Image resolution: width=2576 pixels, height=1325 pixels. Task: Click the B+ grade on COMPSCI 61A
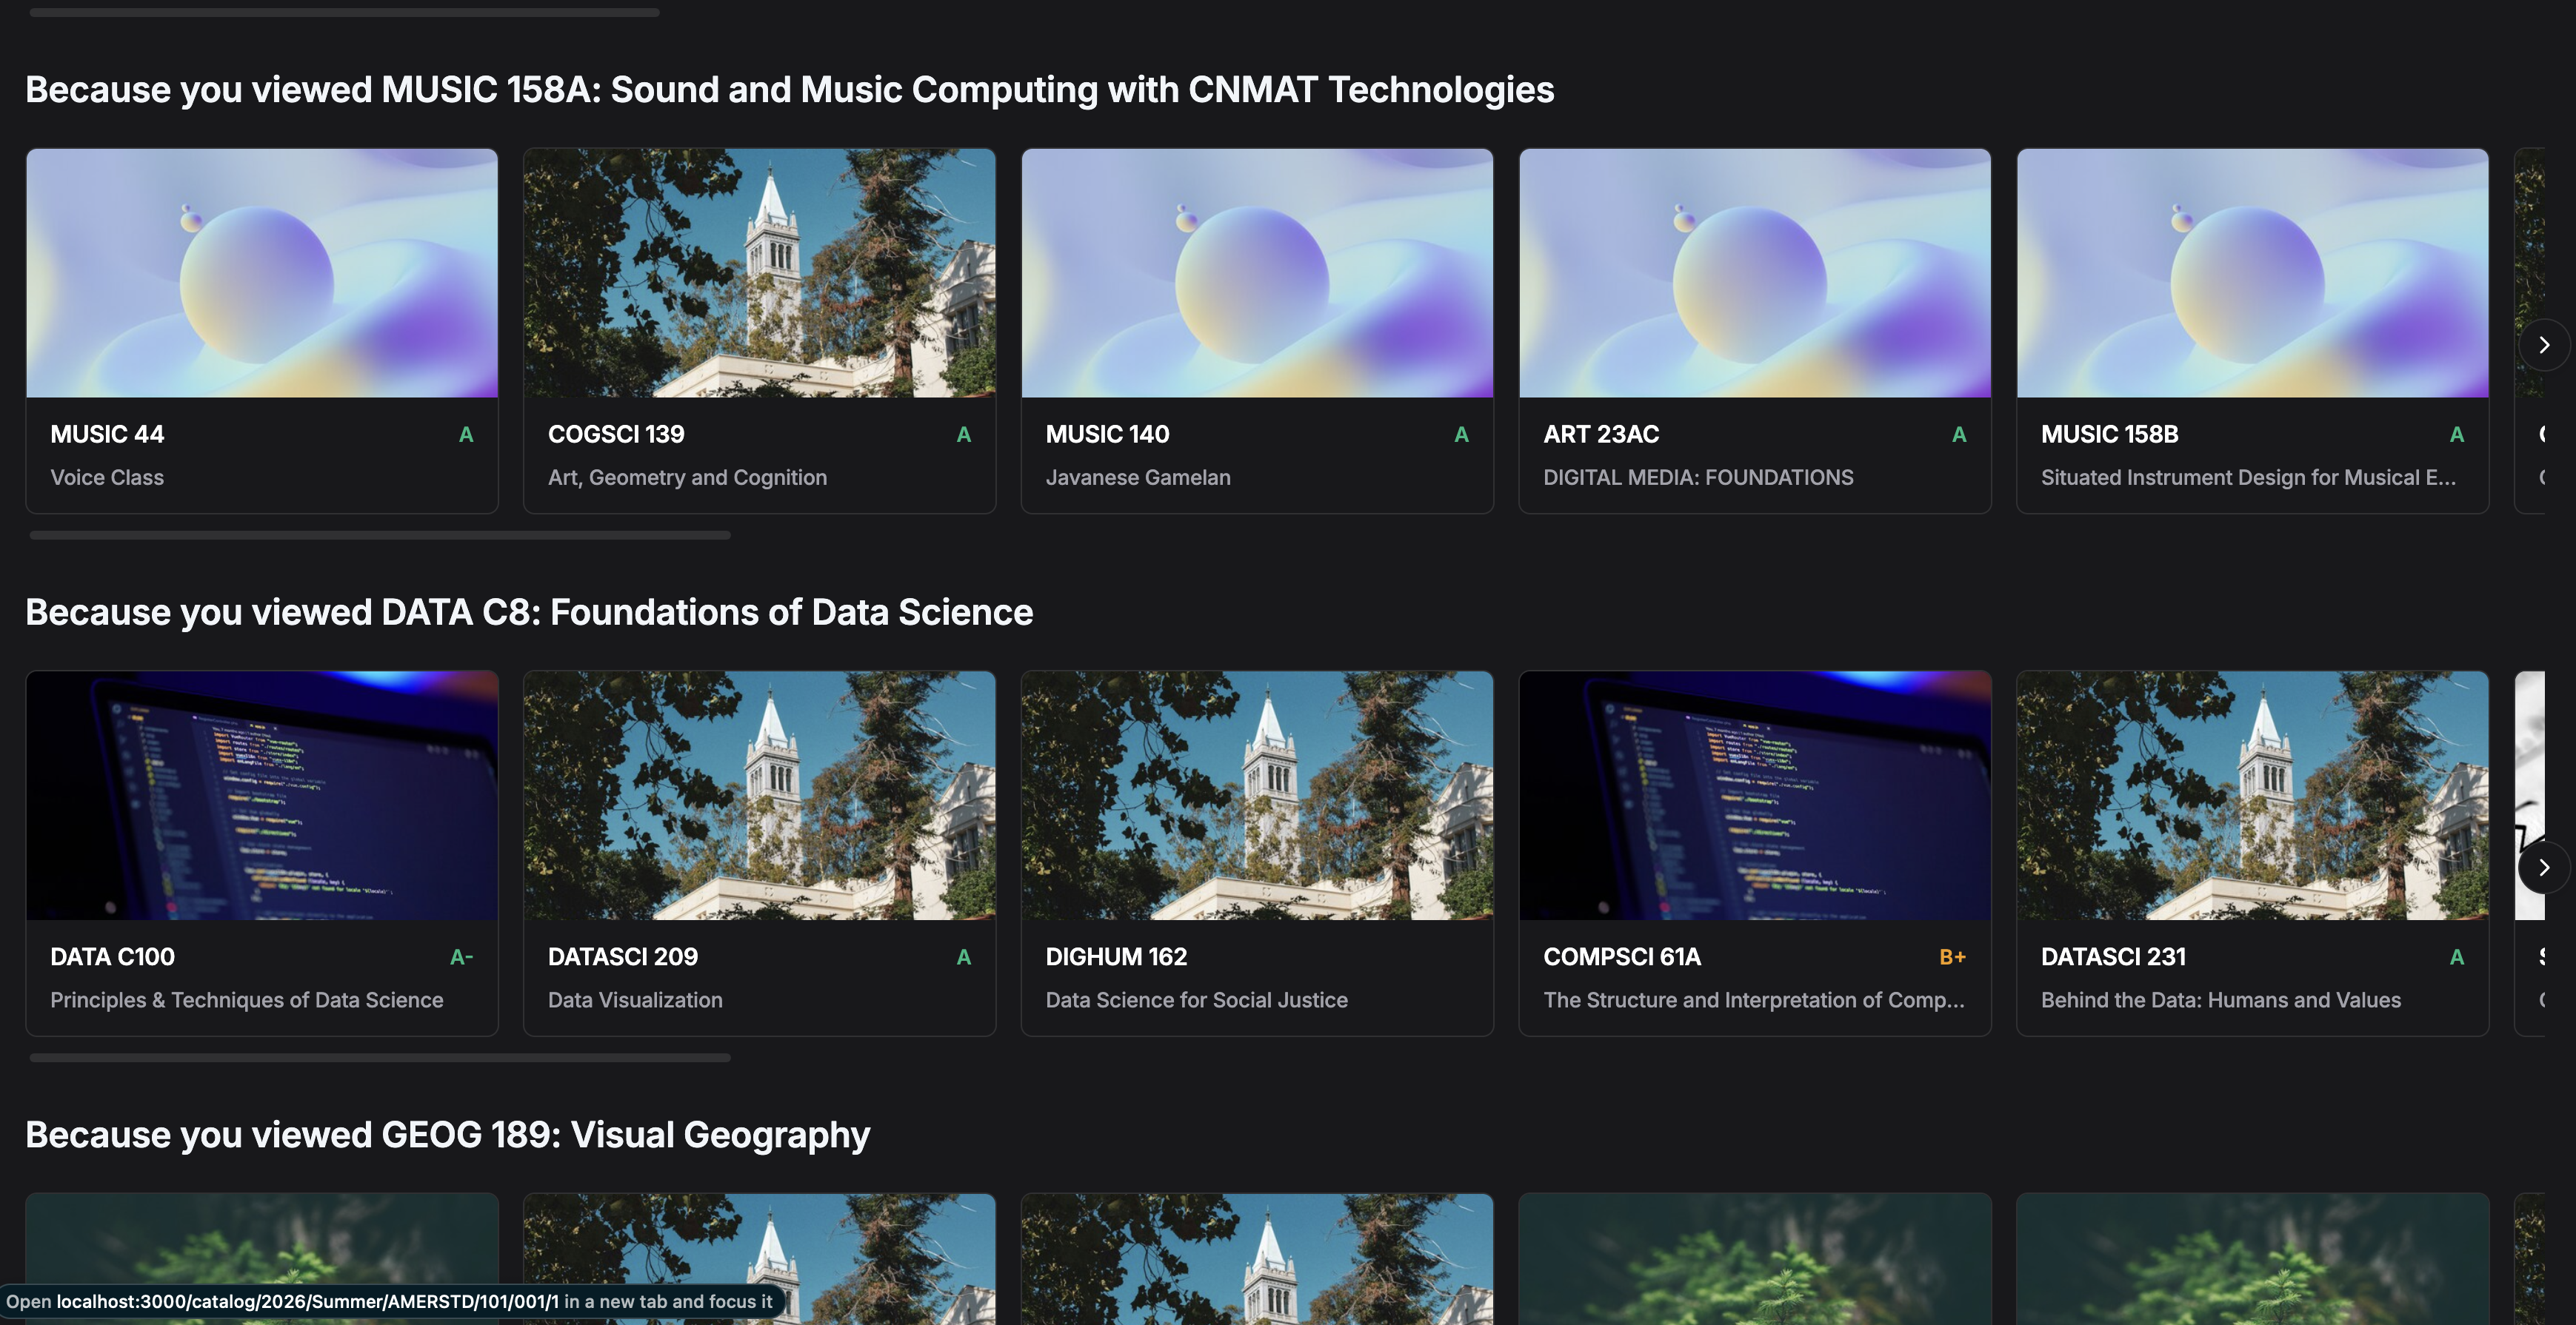pos(1953,957)
